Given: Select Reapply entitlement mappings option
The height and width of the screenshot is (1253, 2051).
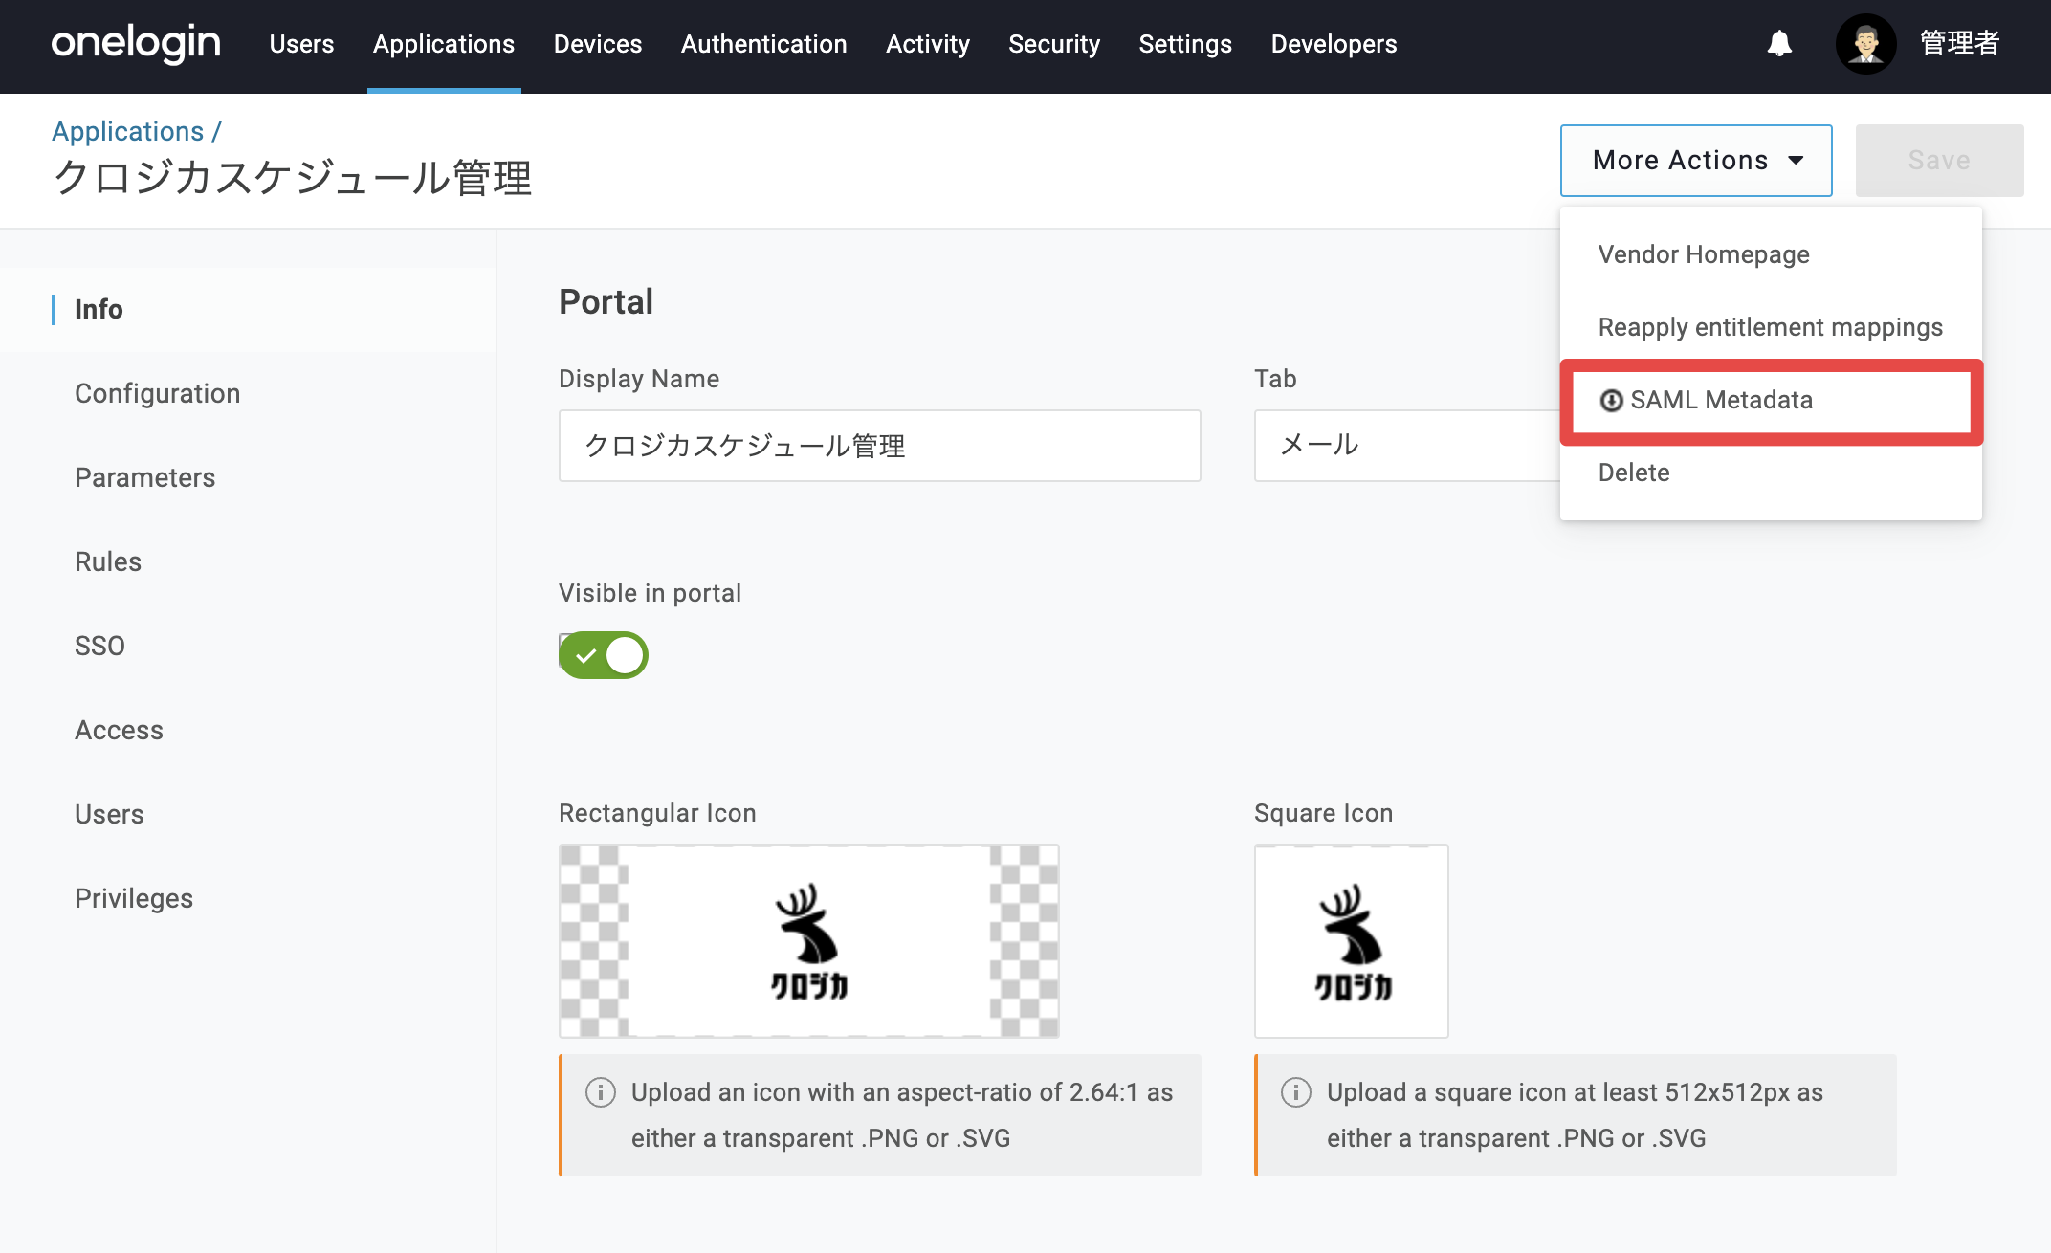Looking at the screenshot, I should [1770, 327].
